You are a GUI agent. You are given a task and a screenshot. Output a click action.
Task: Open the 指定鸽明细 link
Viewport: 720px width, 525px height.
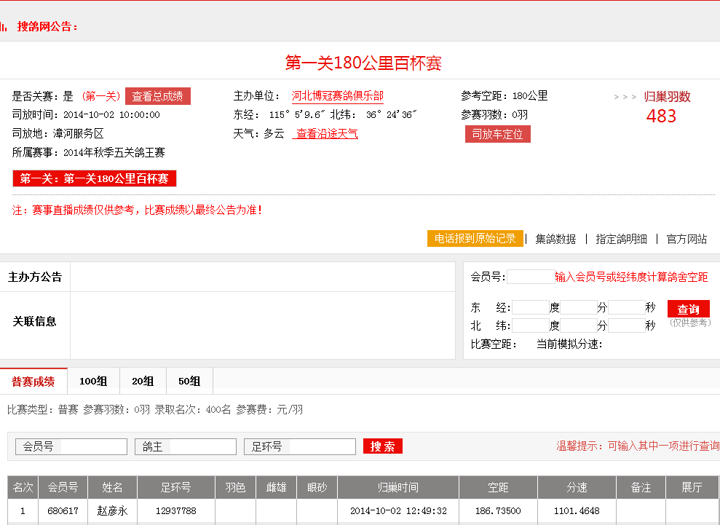pyautogui.click(x=621, y=239)
